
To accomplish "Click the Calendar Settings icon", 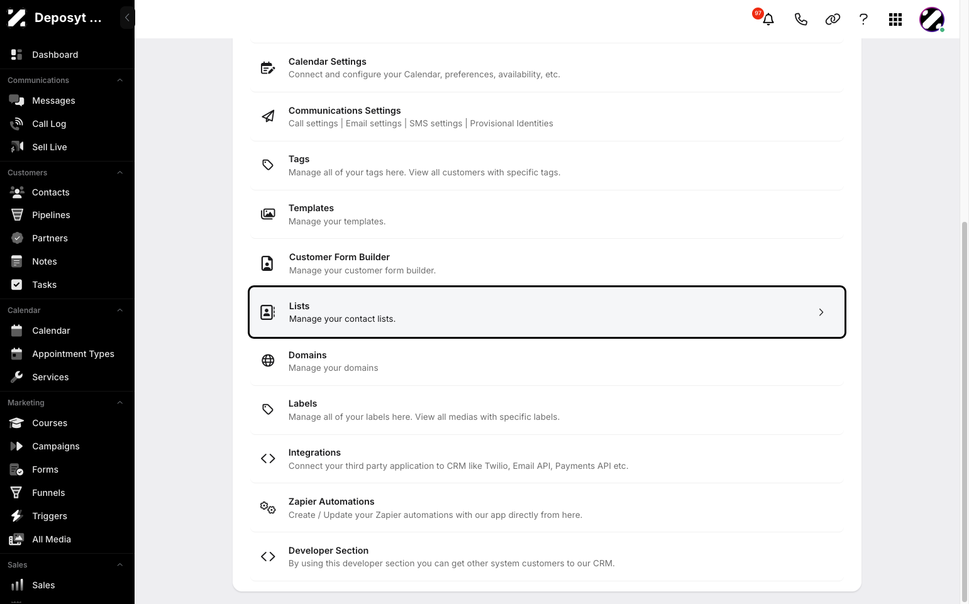I will [x=268, y=68].
